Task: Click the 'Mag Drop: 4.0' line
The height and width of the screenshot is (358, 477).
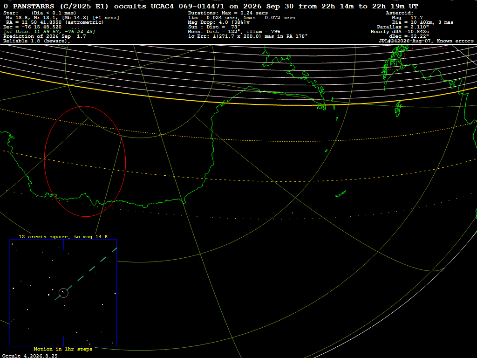Action: point(219,22)
